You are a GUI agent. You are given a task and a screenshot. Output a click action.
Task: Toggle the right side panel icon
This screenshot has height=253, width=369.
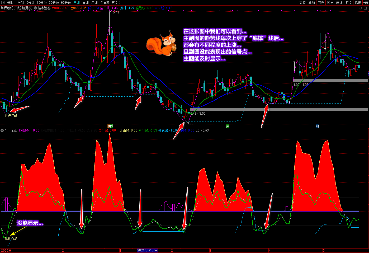click(x=366, y=8)
